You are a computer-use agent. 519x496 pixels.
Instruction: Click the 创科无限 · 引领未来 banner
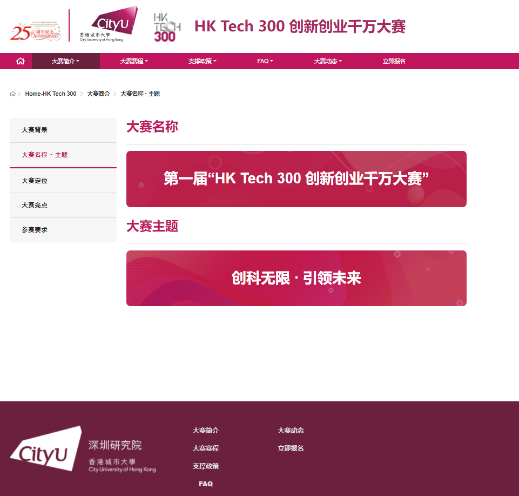pyautogui.click(x=296, y=278)
